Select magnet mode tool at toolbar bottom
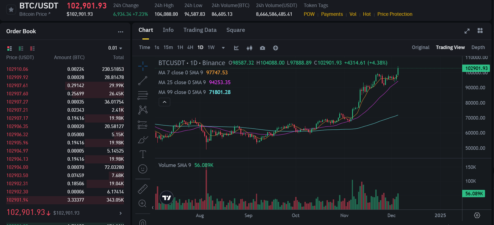 pyautogui.click(x=143, y=222)
